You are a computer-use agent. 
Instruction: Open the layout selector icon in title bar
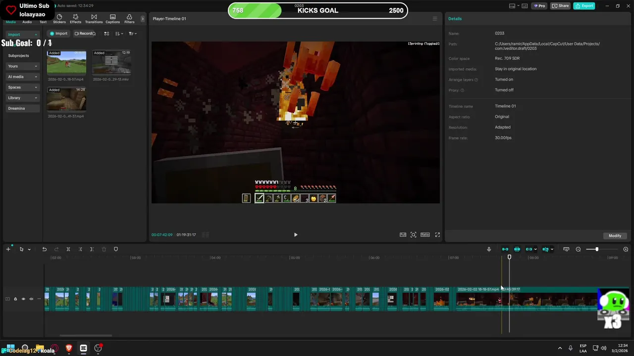[512, 6]
